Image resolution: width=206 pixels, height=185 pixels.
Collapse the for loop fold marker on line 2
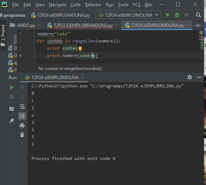[35, 41]
